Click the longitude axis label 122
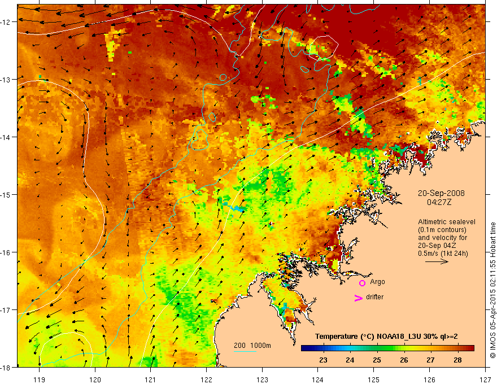Screen dimensions: 497x384 (x=206, y=379)
